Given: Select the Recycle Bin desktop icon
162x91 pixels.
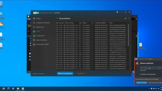Looking at the screenshot, I should coord(1,4).
